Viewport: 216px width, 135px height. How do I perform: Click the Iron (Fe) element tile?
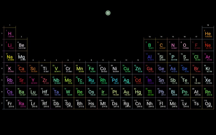(x=91, y=69)
